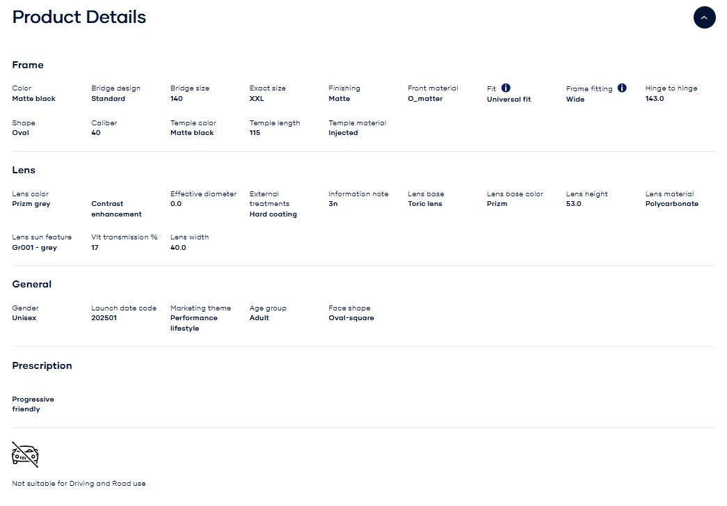Click the Frame fitting info icon
Screen dimensions: 727x506
(622, 88)
